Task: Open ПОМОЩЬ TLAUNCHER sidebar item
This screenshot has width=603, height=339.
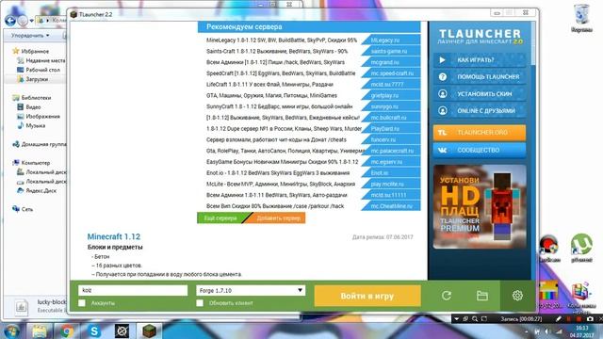Action: point(480,77)
